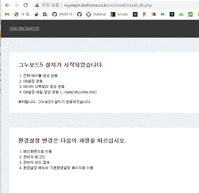This screenshot has height=193, width=199.
Task: Click the 전체 테이블 생성 완료 line
Action: tap(40, 76)
